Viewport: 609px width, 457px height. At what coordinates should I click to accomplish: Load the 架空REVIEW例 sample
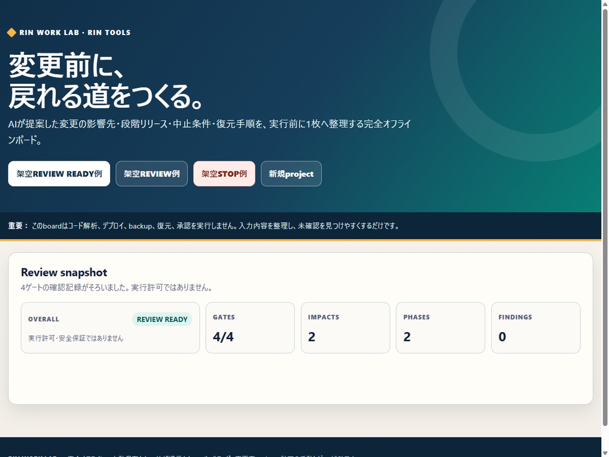pos(152,174)
